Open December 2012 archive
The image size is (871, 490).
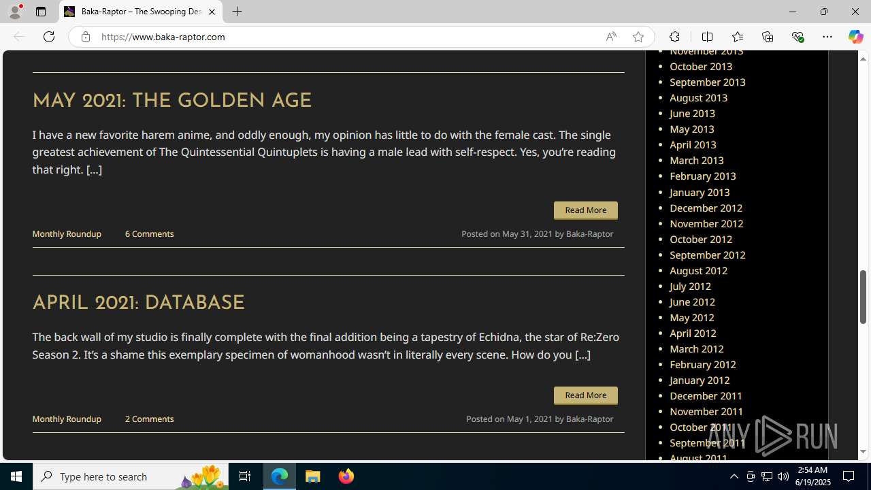pyautogui.click(x=706, y=208)
